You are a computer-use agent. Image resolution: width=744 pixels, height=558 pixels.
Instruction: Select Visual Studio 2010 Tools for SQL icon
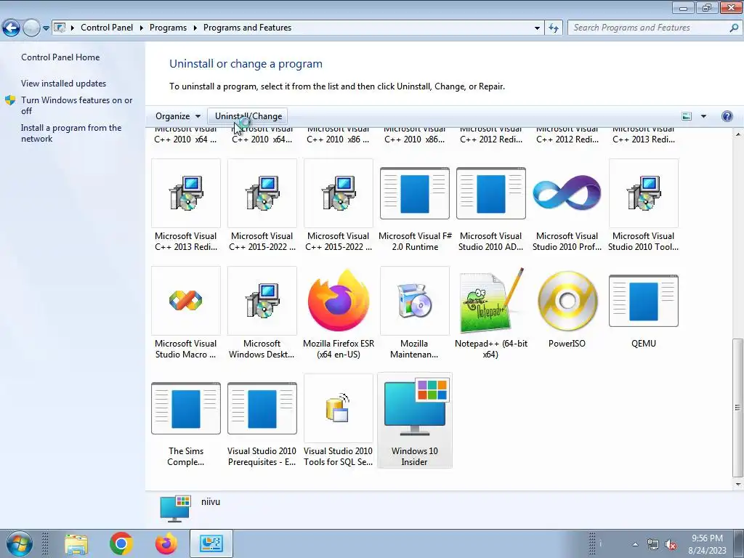pyautogui.click(x=339, y=408)
